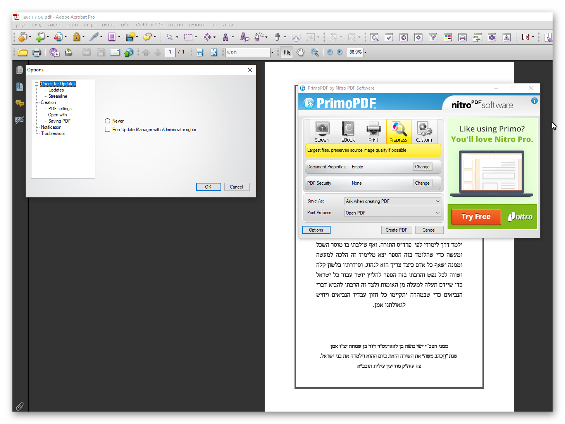The width and height of the screenshot is (565, 424).
Task: Open the zoom percentage dropdown arrow
Action: pos(365,52)
